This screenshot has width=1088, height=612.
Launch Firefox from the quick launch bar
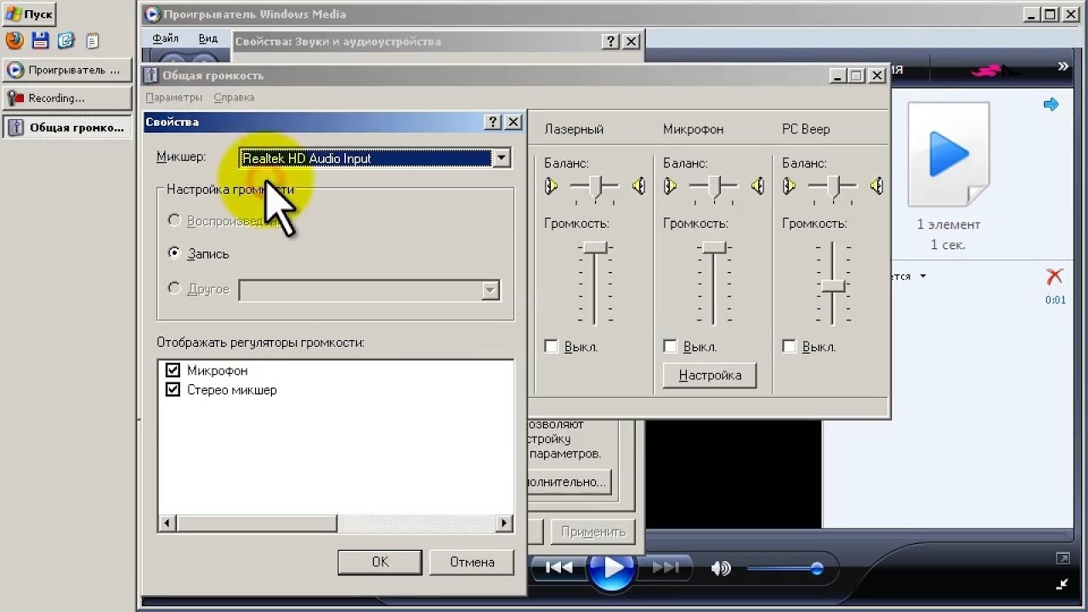(x=14, y=40)
